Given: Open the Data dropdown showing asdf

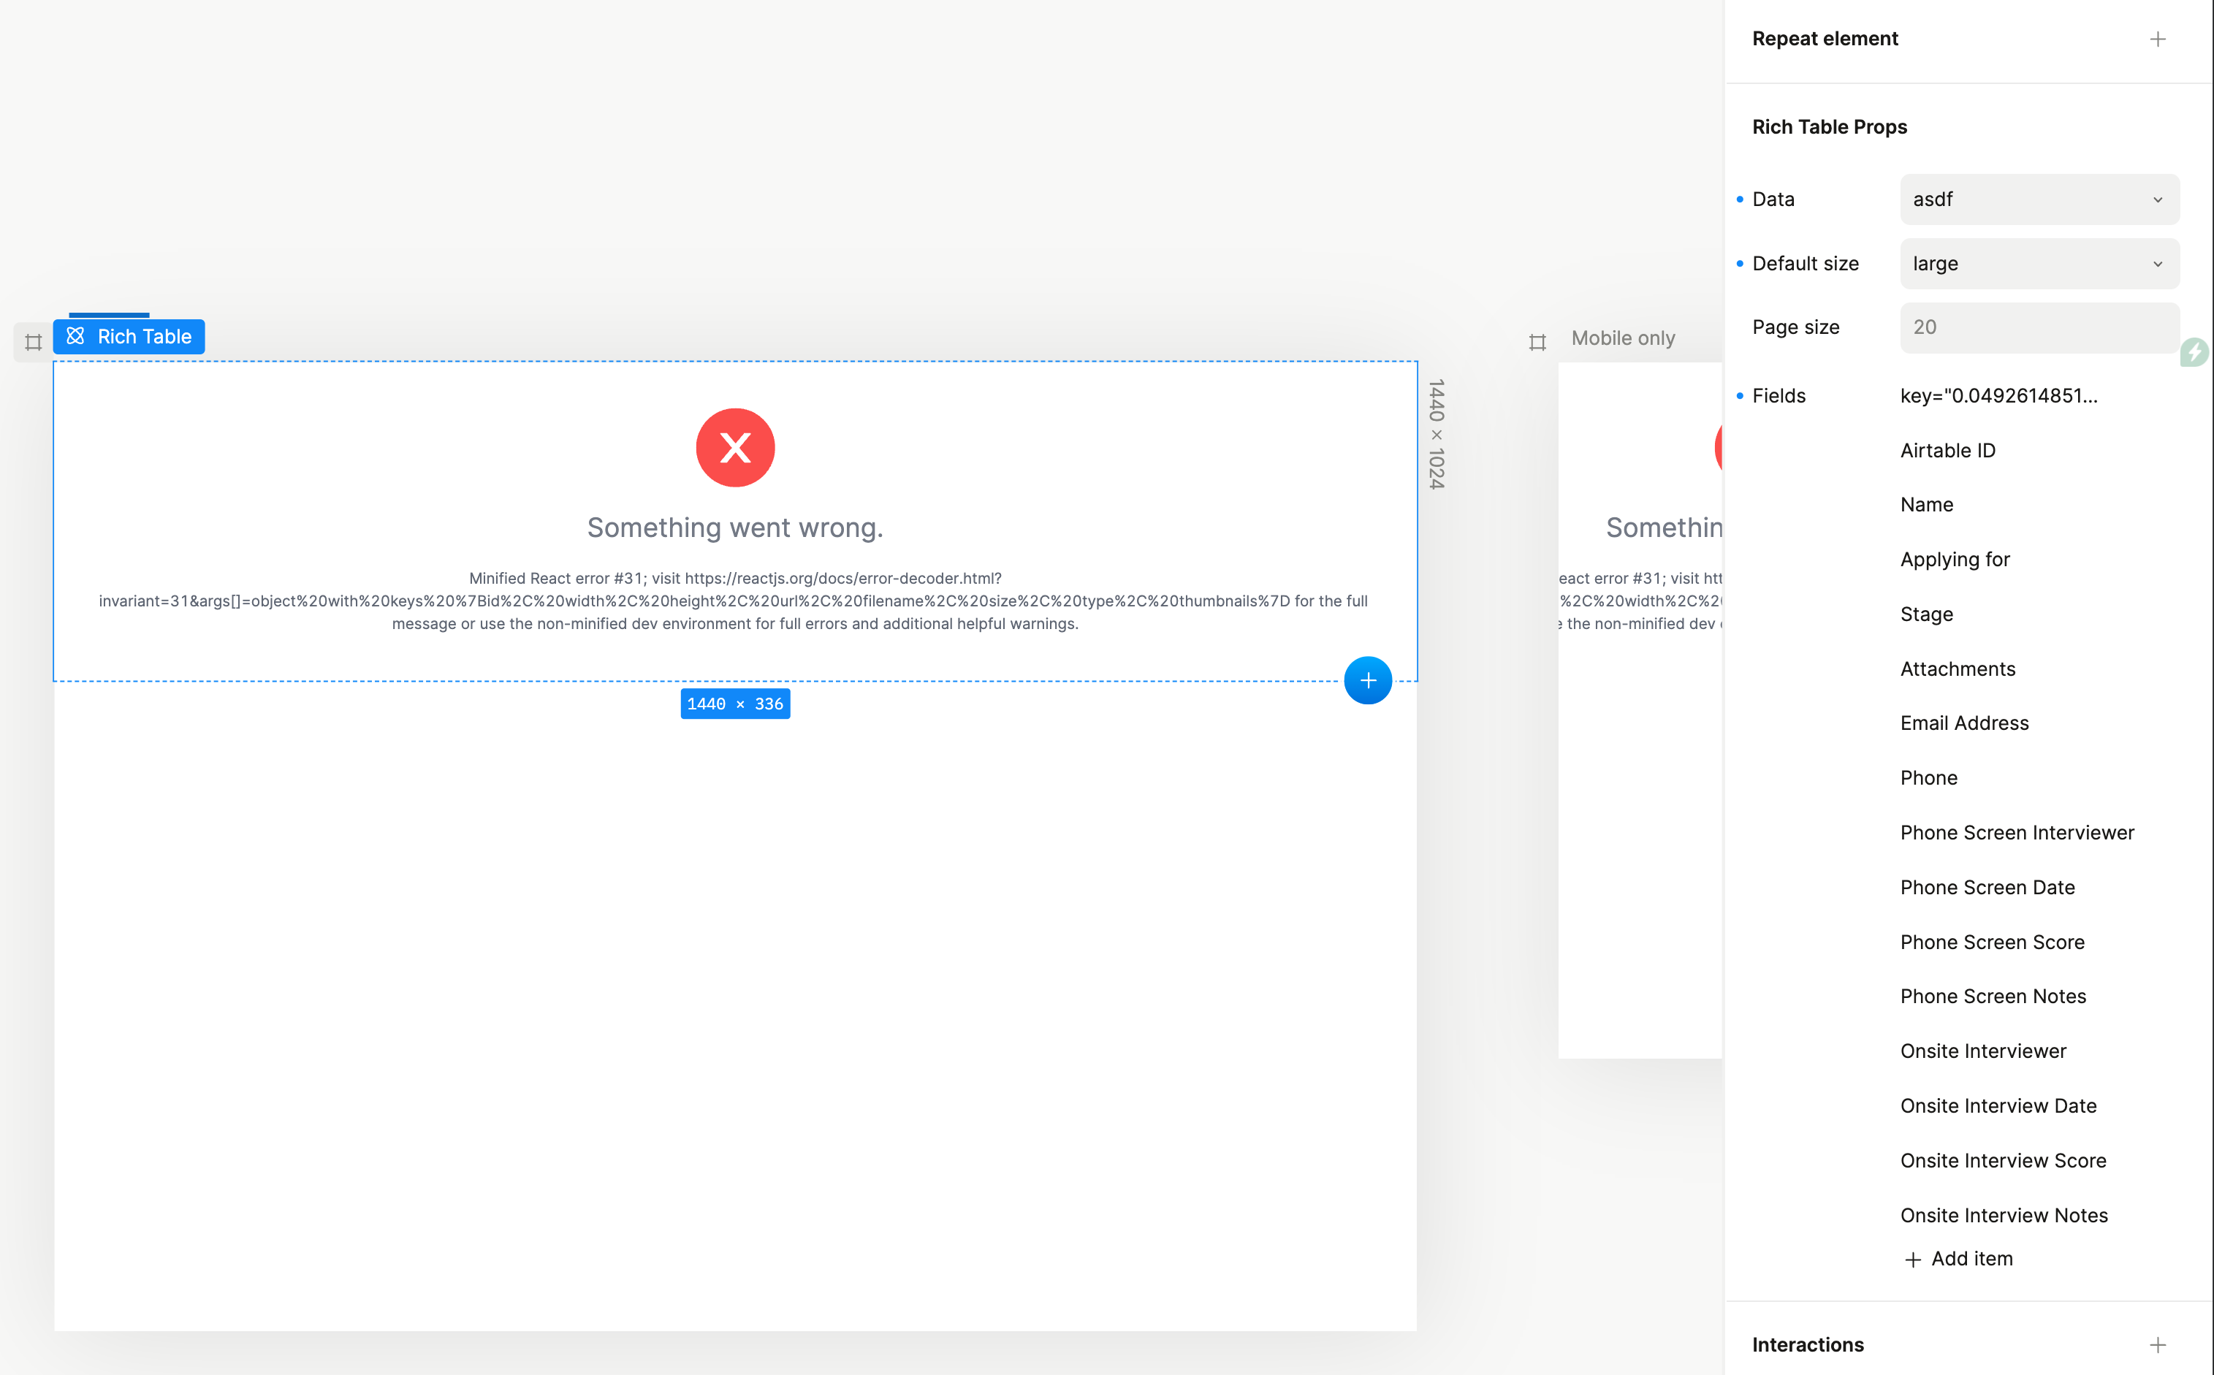Looking at the screenshot, I should [2039, 199].
